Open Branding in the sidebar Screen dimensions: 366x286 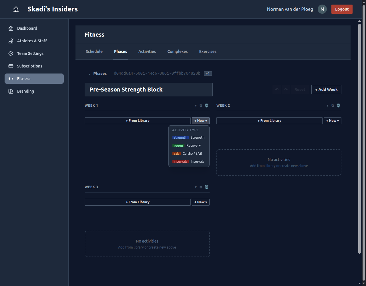coord(34,91)
